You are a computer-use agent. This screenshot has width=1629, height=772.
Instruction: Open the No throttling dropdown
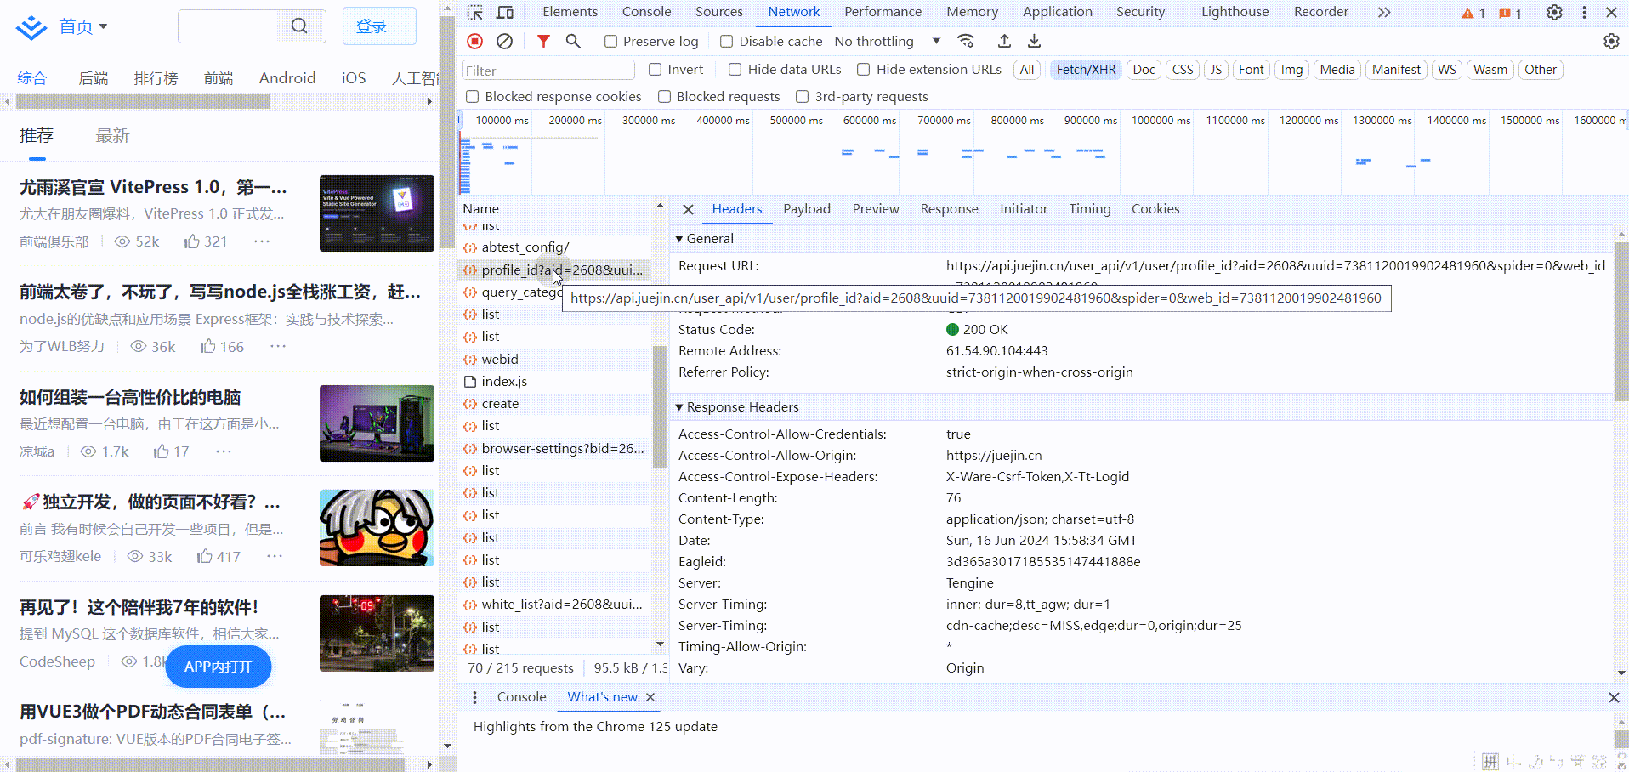click(888, 41)
